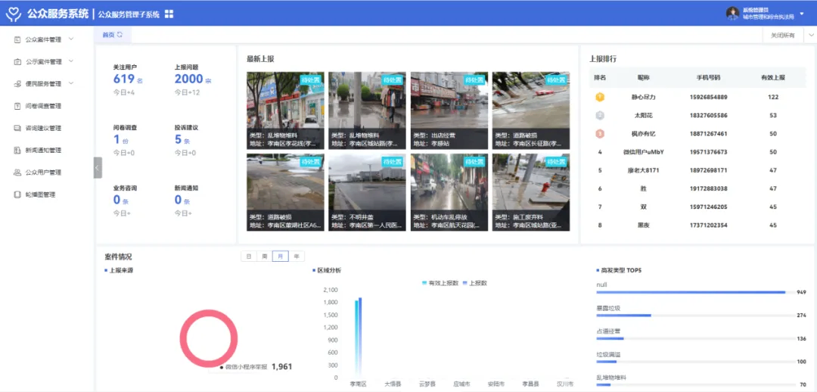Click the refresh icon on 首页 tab

pyautogui.click(x=120, y=35)
